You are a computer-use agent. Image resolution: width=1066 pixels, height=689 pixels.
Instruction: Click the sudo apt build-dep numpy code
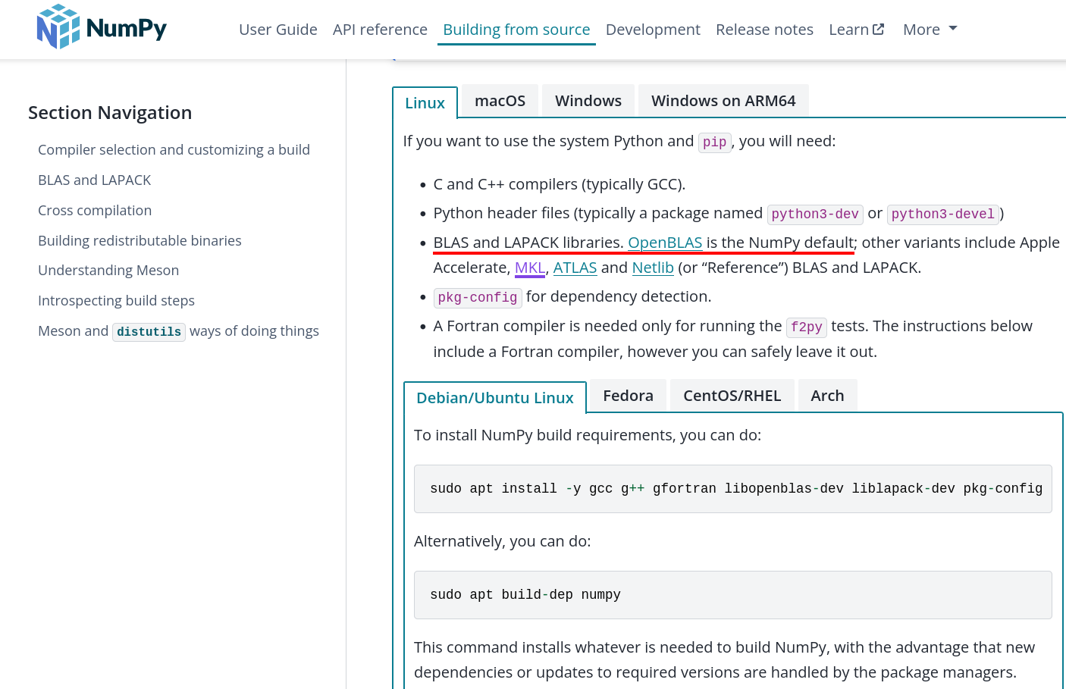[x=732, y=595]
